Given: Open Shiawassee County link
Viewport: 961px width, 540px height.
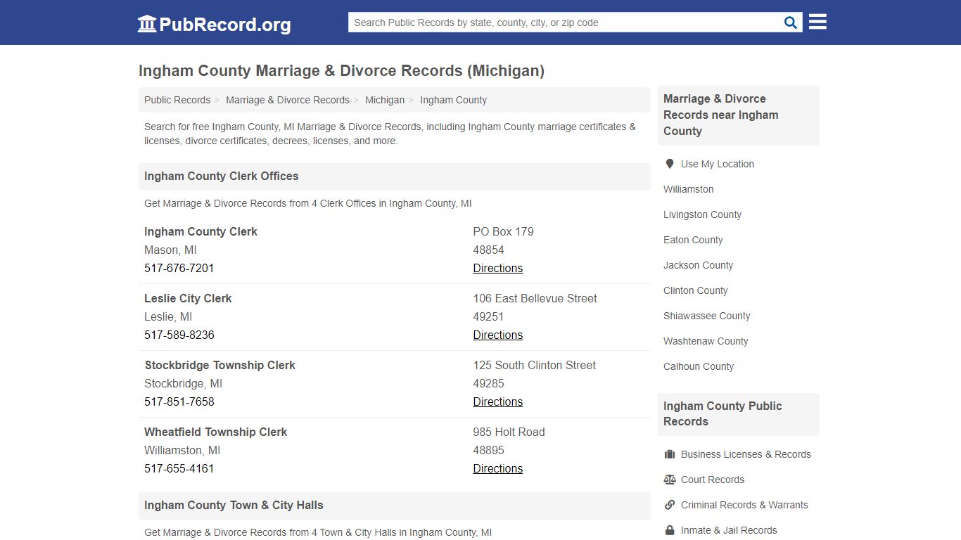Looking at the screenshot, I should click(x=706, y=316).
